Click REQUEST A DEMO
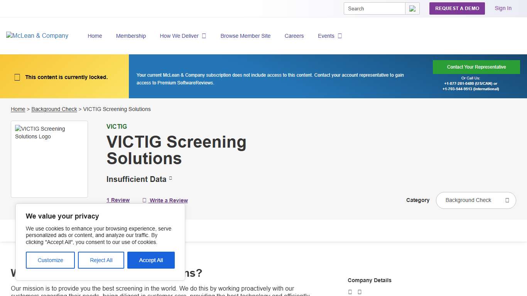527x296 pixels. click(457, 8)
